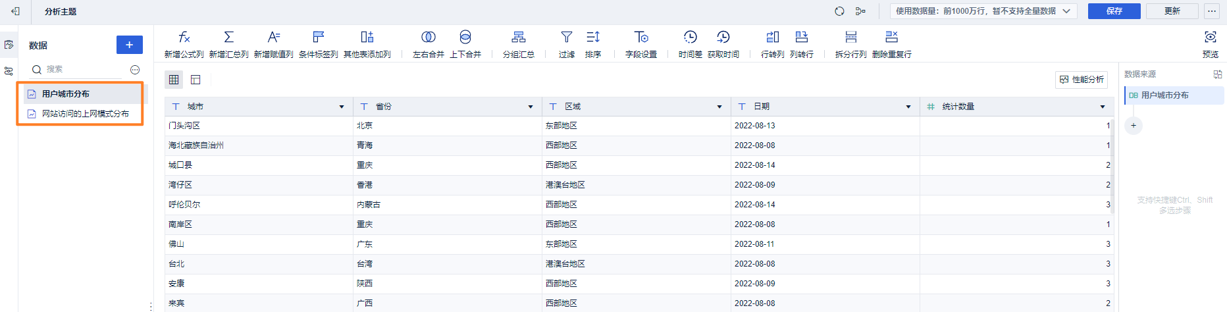Expand the 省份 column header dropdown
The height and width of the screenshot is (312, 1227).
pyautogui.click(x=531, y=107)
